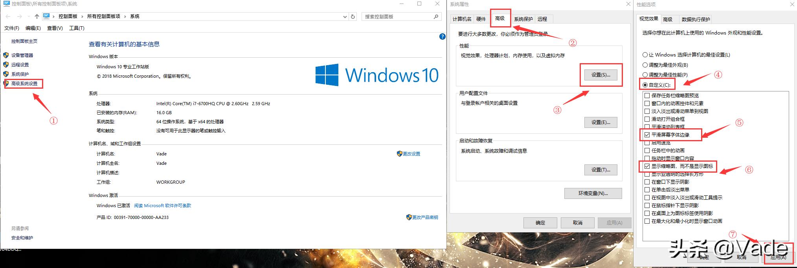The height and width of the screenshot is (268, 797).
Task: Expand chevron after 所有控制面板项 breadcrumb
Action: [125, 16]
